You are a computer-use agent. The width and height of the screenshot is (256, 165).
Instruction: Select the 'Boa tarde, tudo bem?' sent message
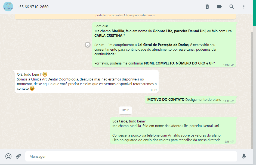coord(173,131)
